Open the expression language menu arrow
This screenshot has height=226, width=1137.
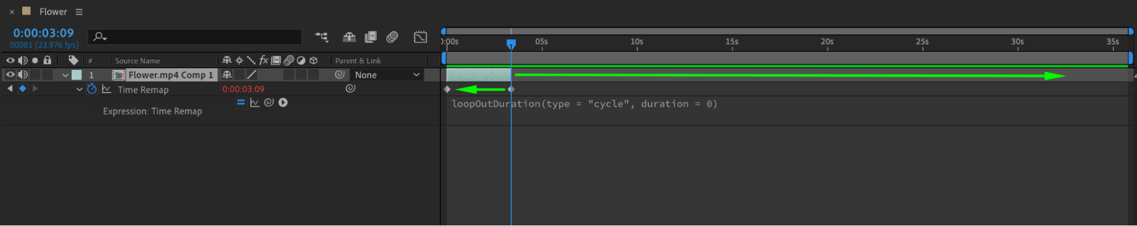(x=283, y=103)
